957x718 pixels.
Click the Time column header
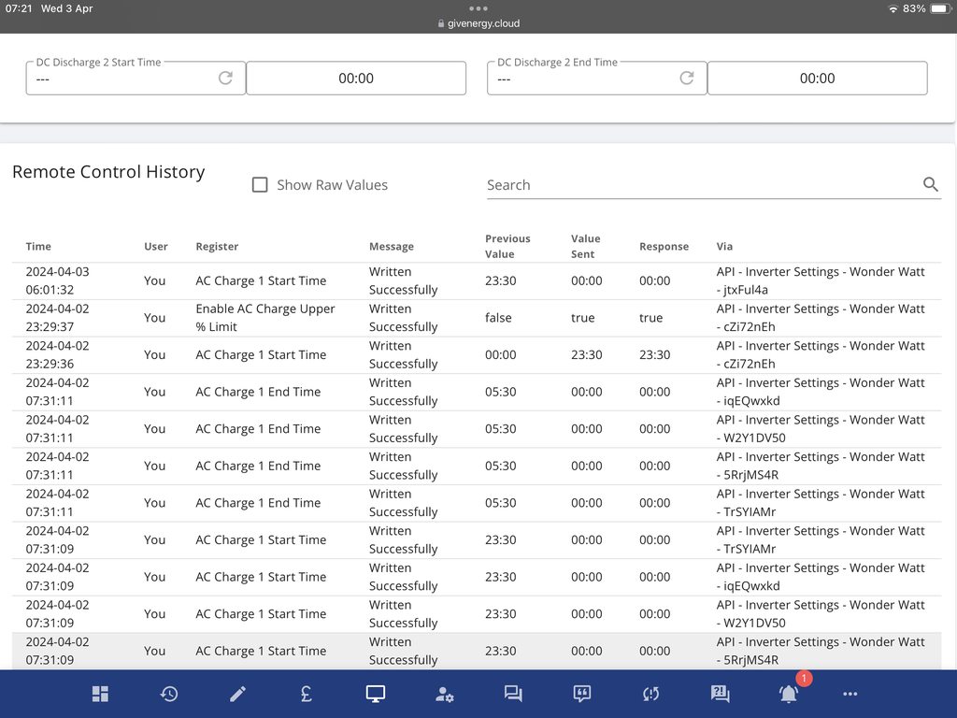point(38,247)
